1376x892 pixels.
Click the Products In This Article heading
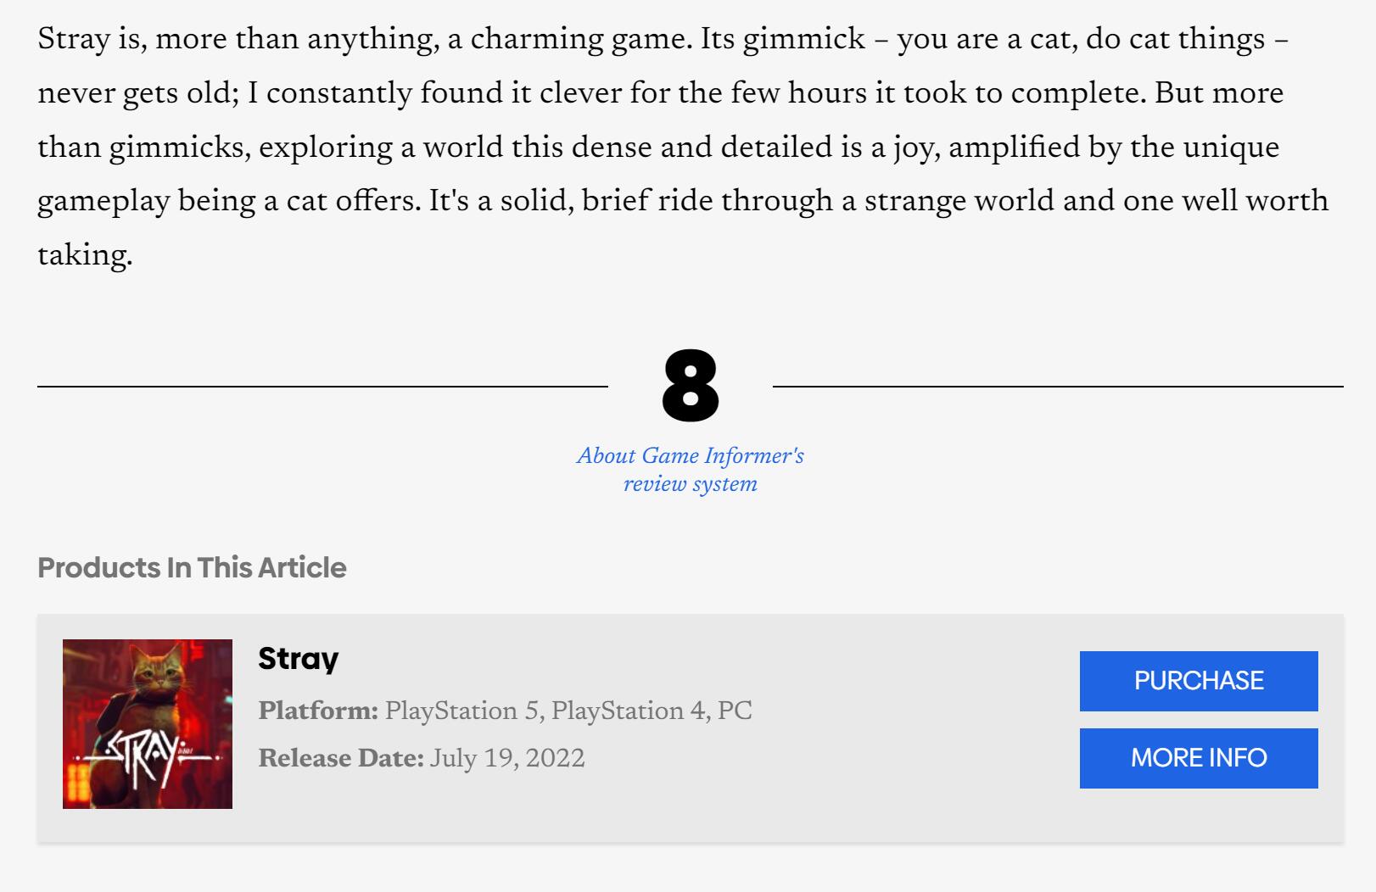coord(192,567)
